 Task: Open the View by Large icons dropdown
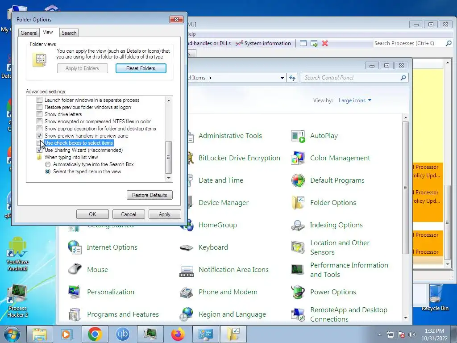point(355,100)
